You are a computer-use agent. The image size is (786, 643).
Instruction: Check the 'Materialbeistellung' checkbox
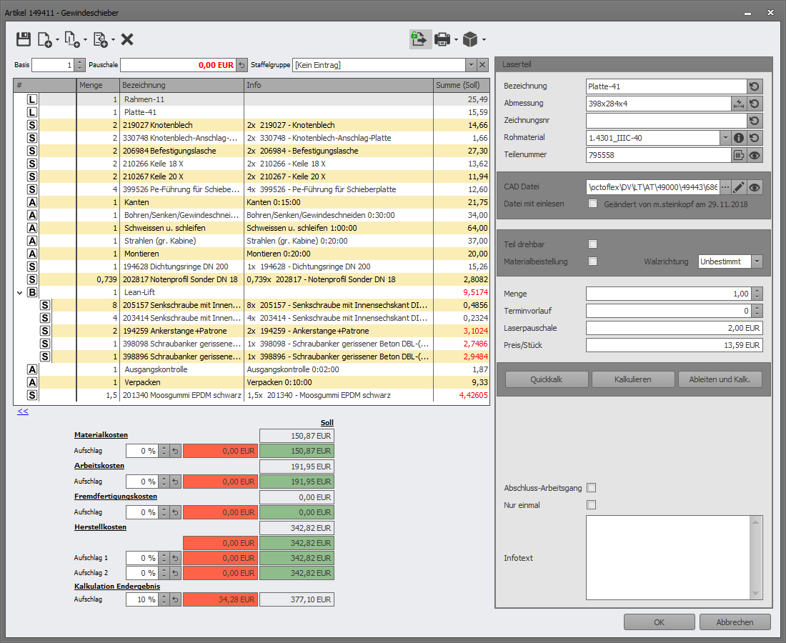click(592, 261)
